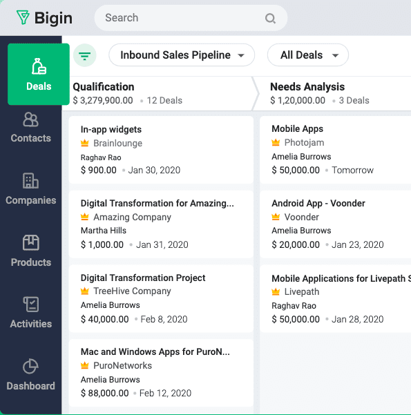Expand the All Deals view dropdown
This screenshot has width=411, height=415.
click(308, 55)
